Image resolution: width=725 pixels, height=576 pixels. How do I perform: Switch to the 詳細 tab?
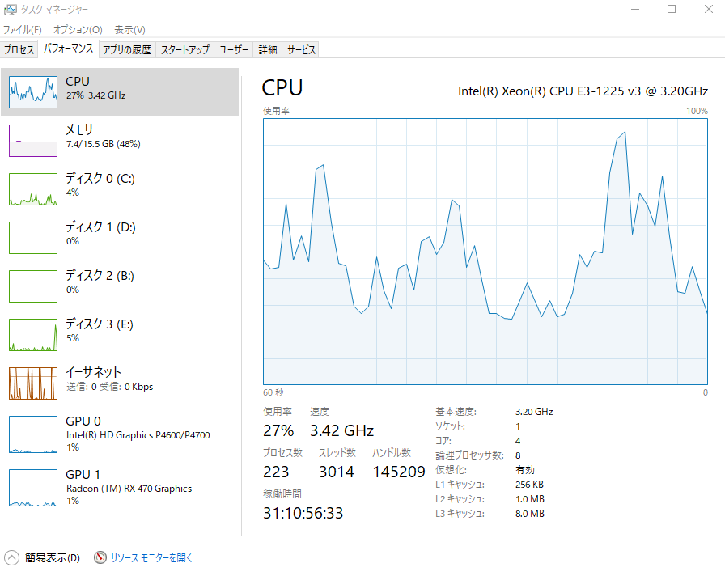point(268,49)
